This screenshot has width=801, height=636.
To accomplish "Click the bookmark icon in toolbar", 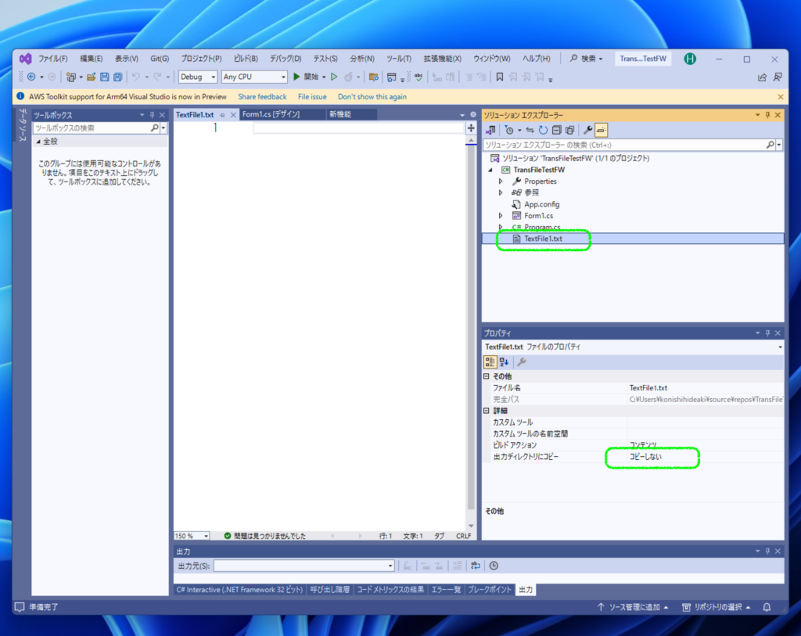I will point(500,77).
